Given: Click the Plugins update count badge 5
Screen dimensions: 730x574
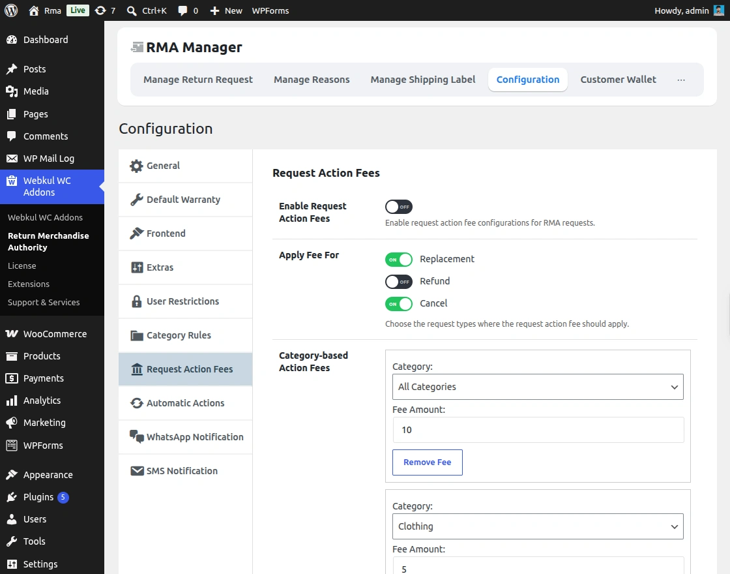Looking at the screenshot, I should [x=63, y=497].
